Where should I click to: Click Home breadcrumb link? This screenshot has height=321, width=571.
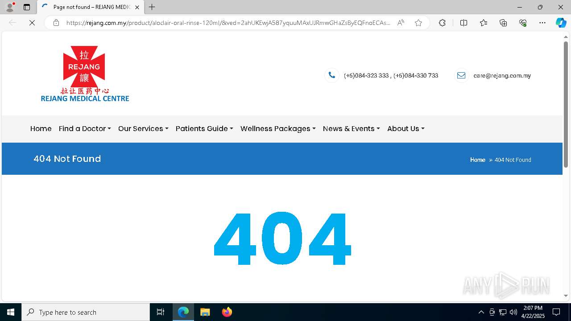pyautogui.click(x=478, y=160)
